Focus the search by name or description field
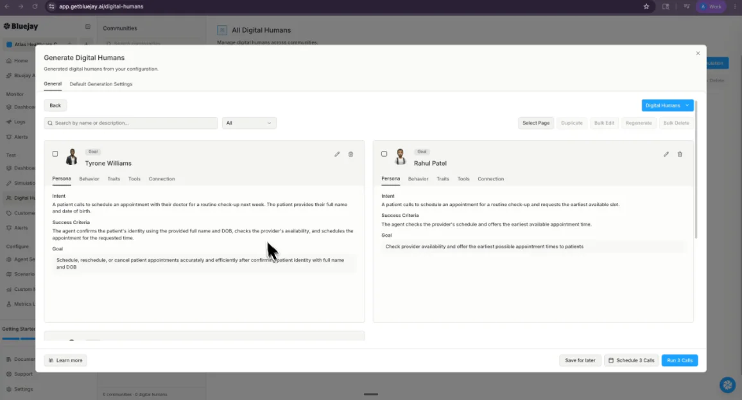The height and width of the screenshot is (400, 742). pos(130,123)
